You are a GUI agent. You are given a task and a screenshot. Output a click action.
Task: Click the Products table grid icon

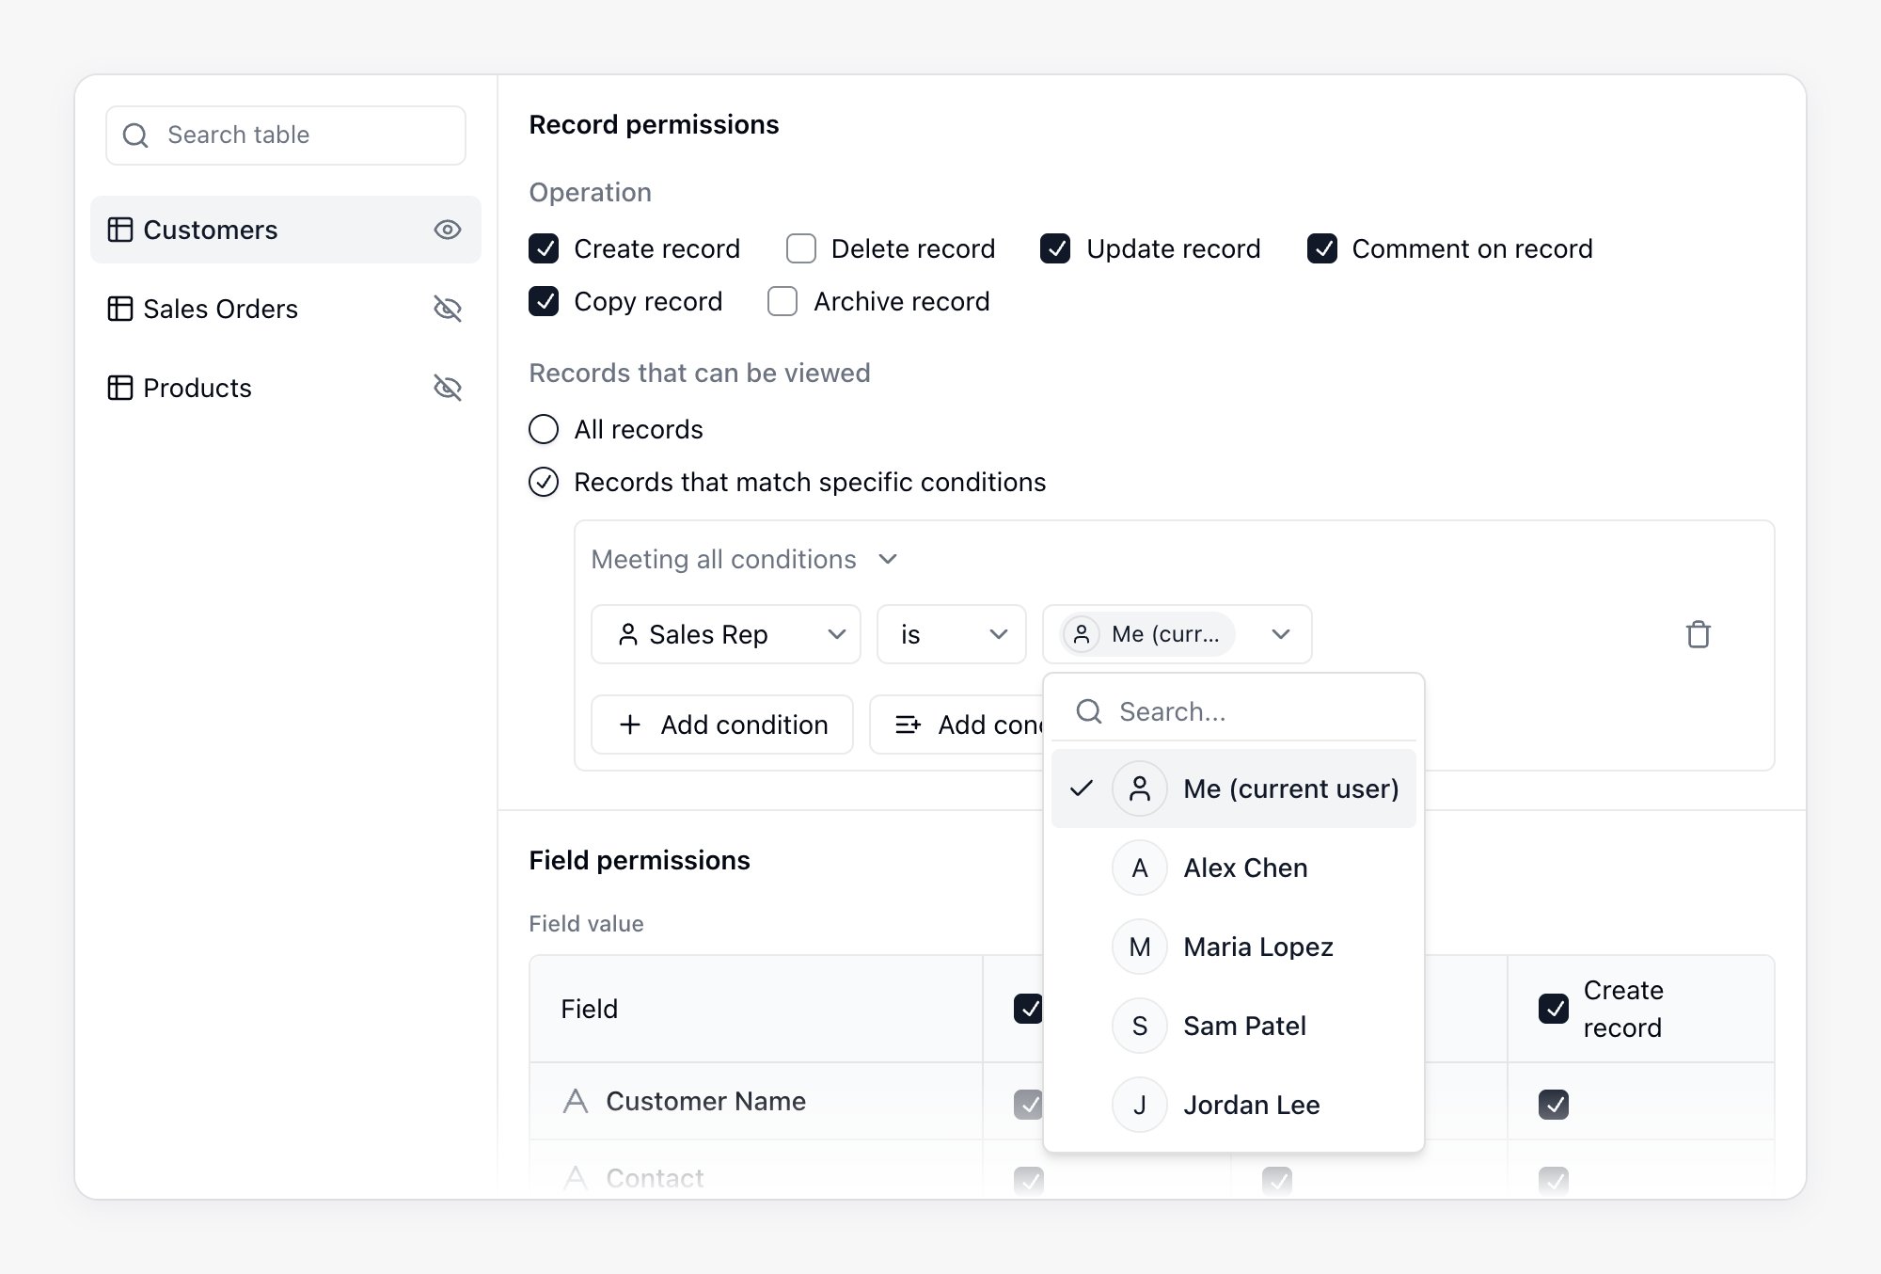pos(120,388)
